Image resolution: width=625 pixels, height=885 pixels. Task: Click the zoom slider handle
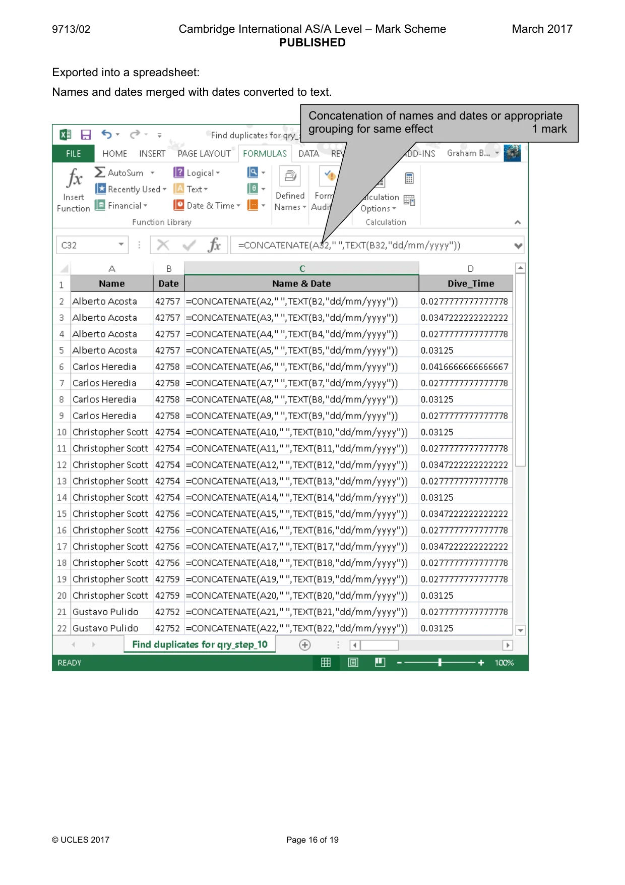pyautogui.click(x=440, y=663)
